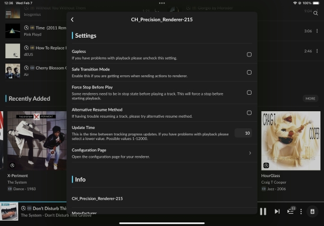Click the HourGlass album title
The height and width of the screenshot is (226, 324).
coord(270,175)
